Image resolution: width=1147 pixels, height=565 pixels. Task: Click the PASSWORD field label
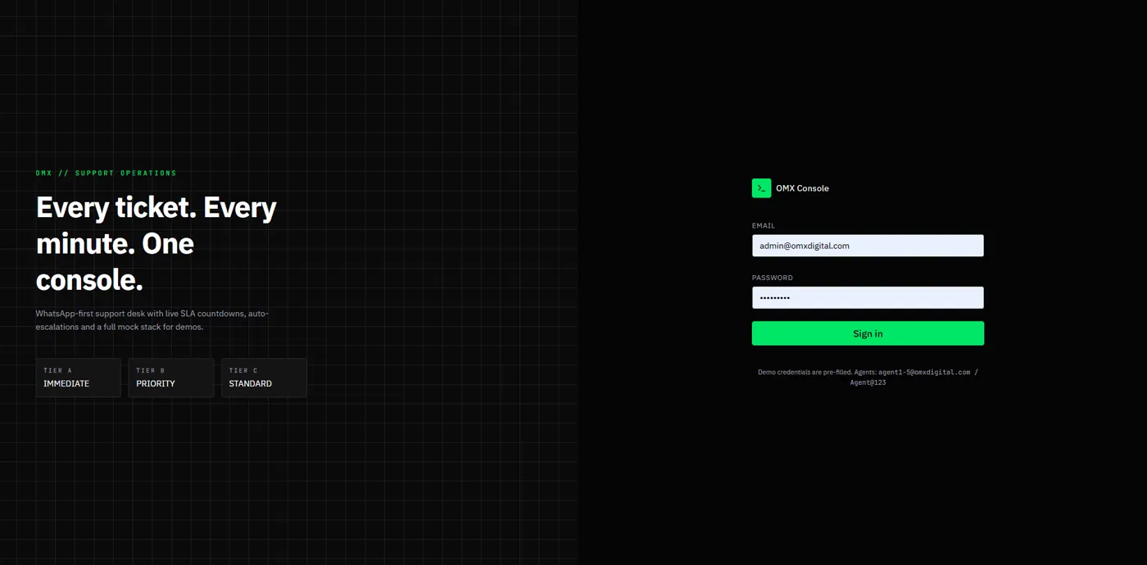click(x=773, y=278)
